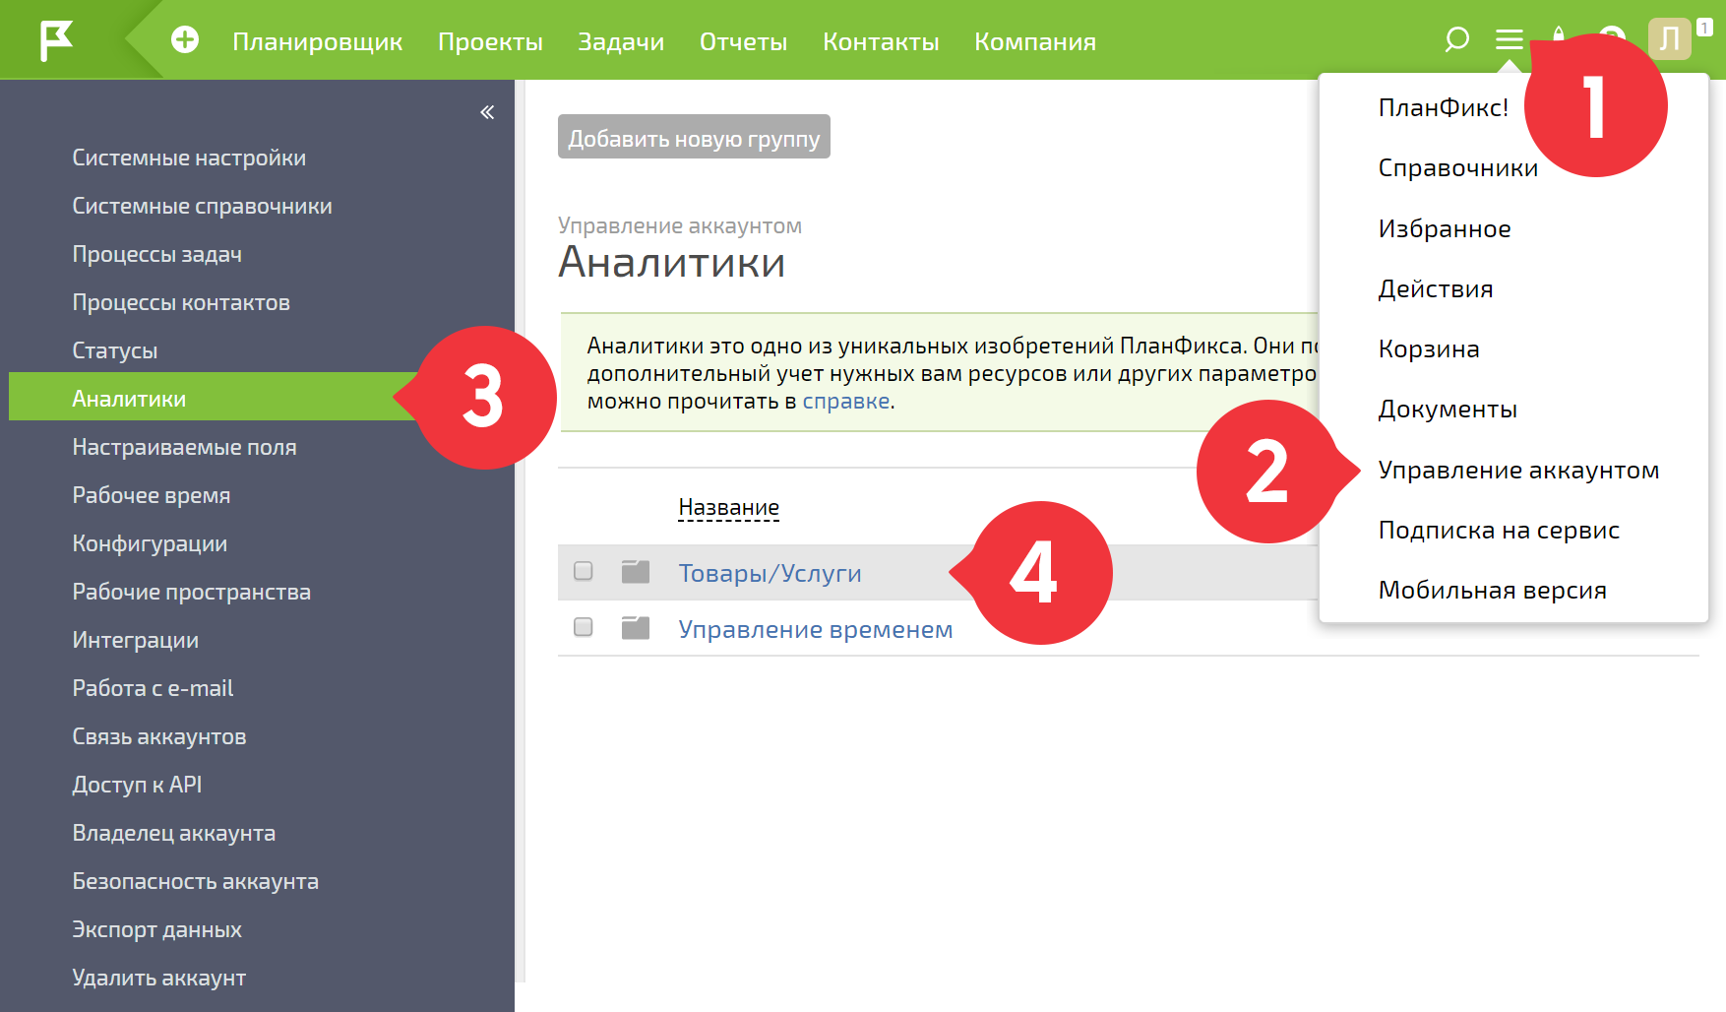The image size is (1726, 1012).
Task: Select ПланФикс! in the dropdown menu
Action: click(1444, 108)
